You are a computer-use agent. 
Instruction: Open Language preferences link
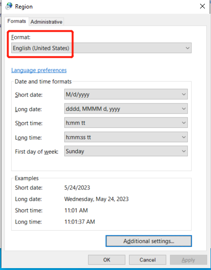[39, 70]
